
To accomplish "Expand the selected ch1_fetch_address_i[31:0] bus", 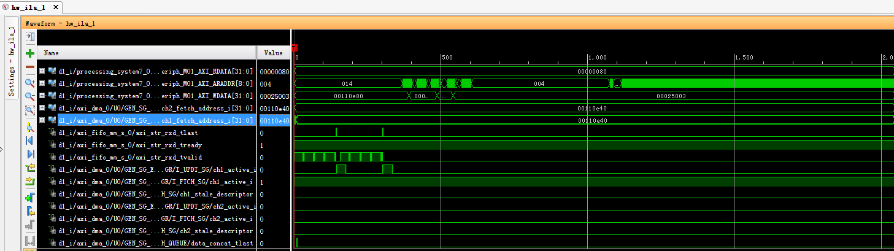I will (x=42, y=120).
